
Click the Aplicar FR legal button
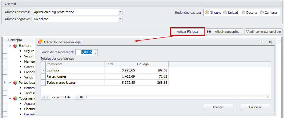(188, 32)
